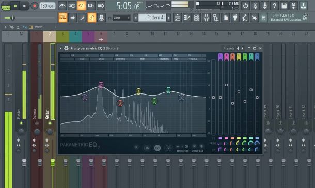
Task: Open the tempo tapper icon
Action: point(245,18)
